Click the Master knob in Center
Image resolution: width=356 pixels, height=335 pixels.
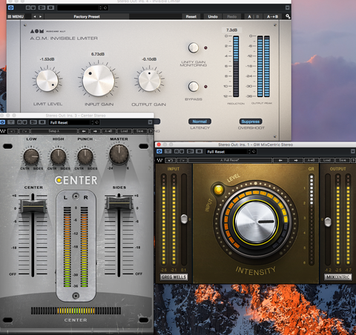coord(119,154)
